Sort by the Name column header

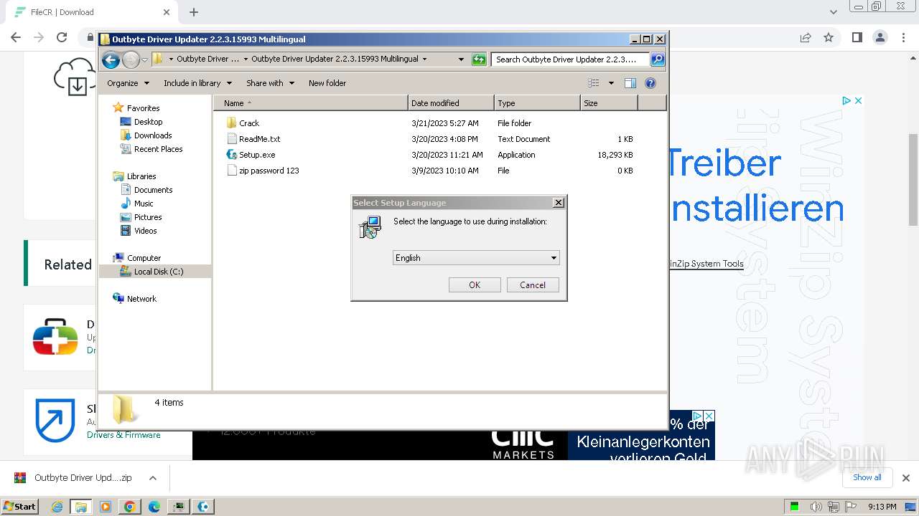pos(310,103)
